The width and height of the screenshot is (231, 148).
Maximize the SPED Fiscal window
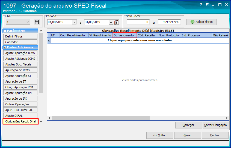220,5
